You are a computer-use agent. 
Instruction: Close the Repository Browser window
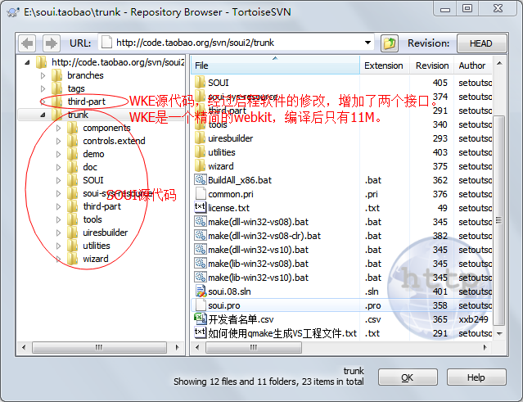(x=498, y=8)
